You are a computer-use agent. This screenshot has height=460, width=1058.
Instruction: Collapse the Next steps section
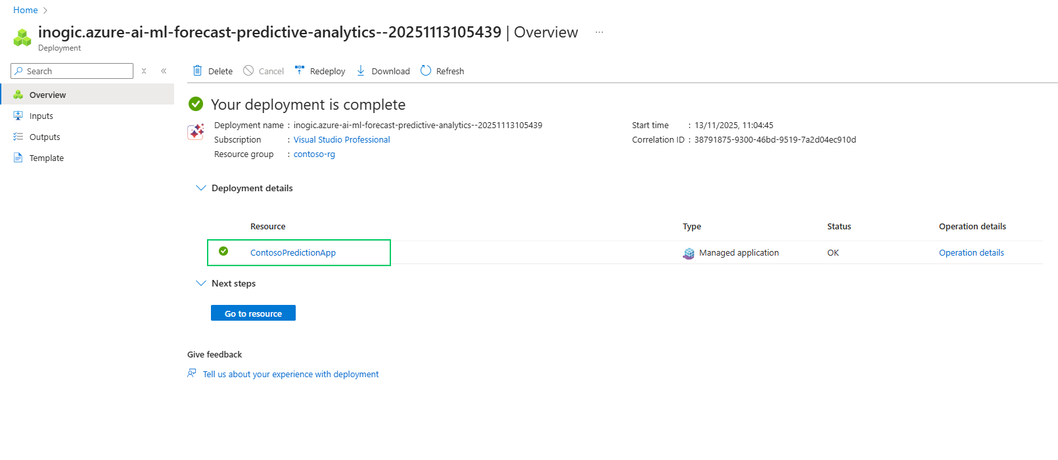[x=201, y=283]
